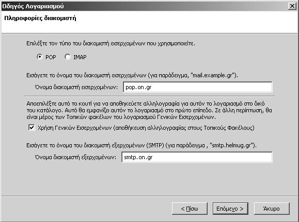Select the POP radio button

click(x=40, y=57)
